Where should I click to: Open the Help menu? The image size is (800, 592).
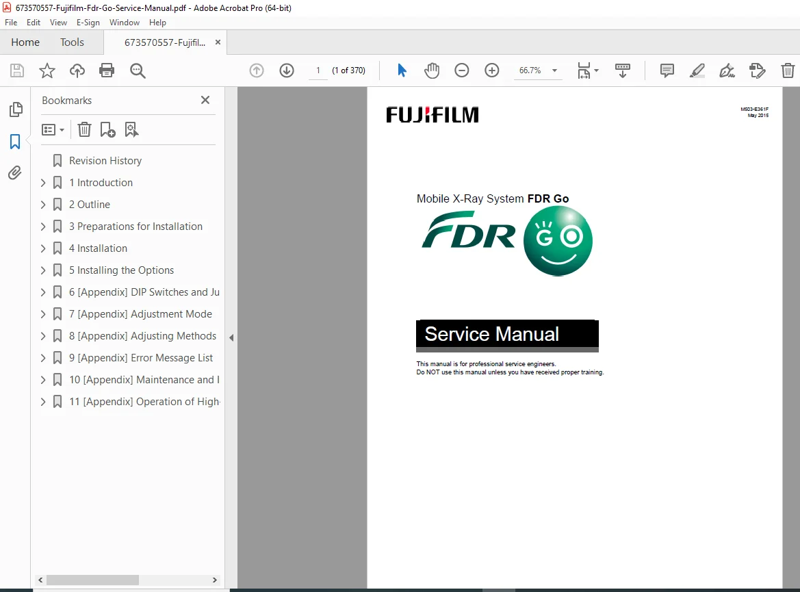coord(157,23)
